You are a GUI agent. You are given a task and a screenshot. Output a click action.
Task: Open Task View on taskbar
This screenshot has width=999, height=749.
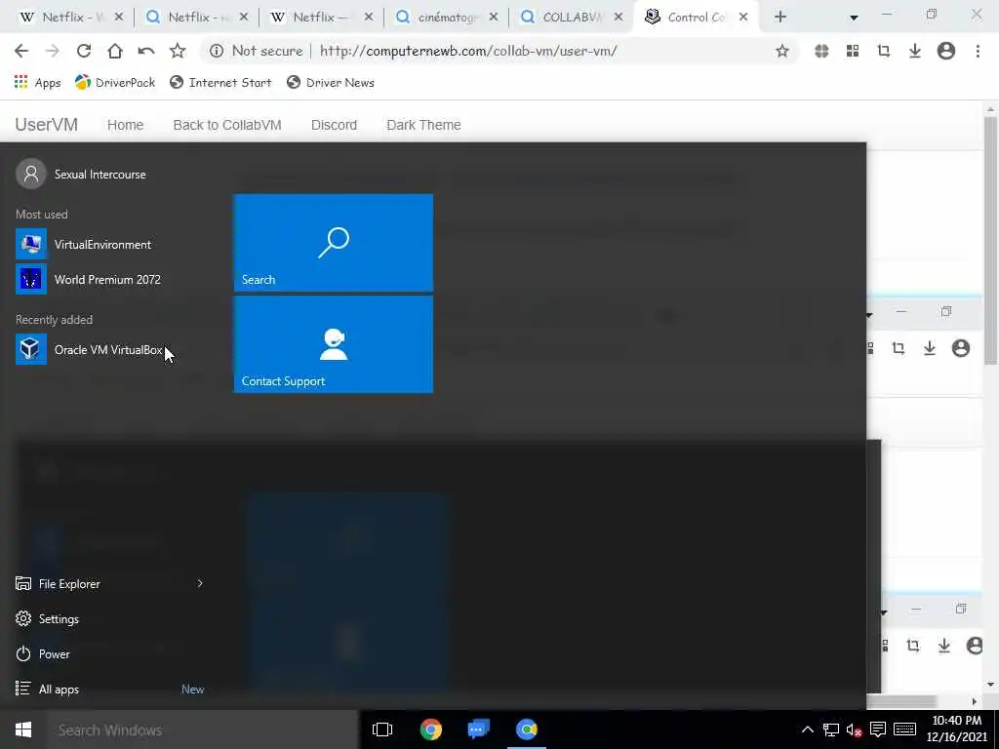tap(382, 729)
